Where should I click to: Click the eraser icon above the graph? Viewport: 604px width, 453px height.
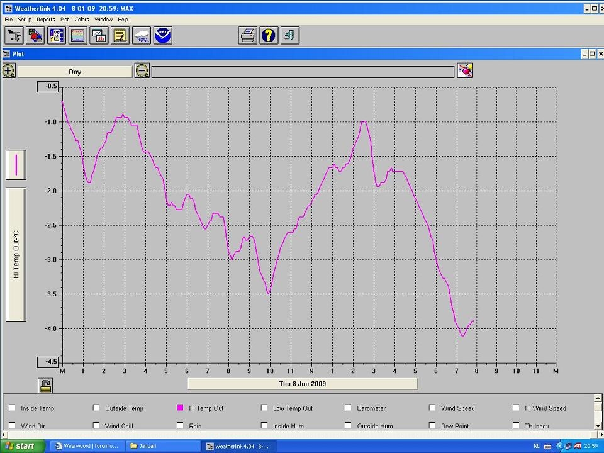[465, 70]
